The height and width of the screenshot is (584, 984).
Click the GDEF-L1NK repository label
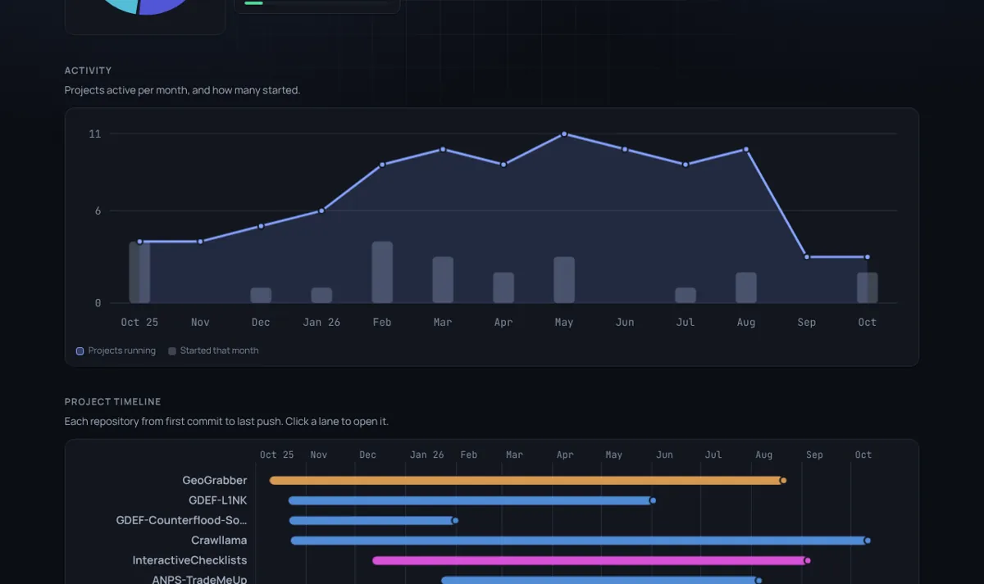point(217,500)
